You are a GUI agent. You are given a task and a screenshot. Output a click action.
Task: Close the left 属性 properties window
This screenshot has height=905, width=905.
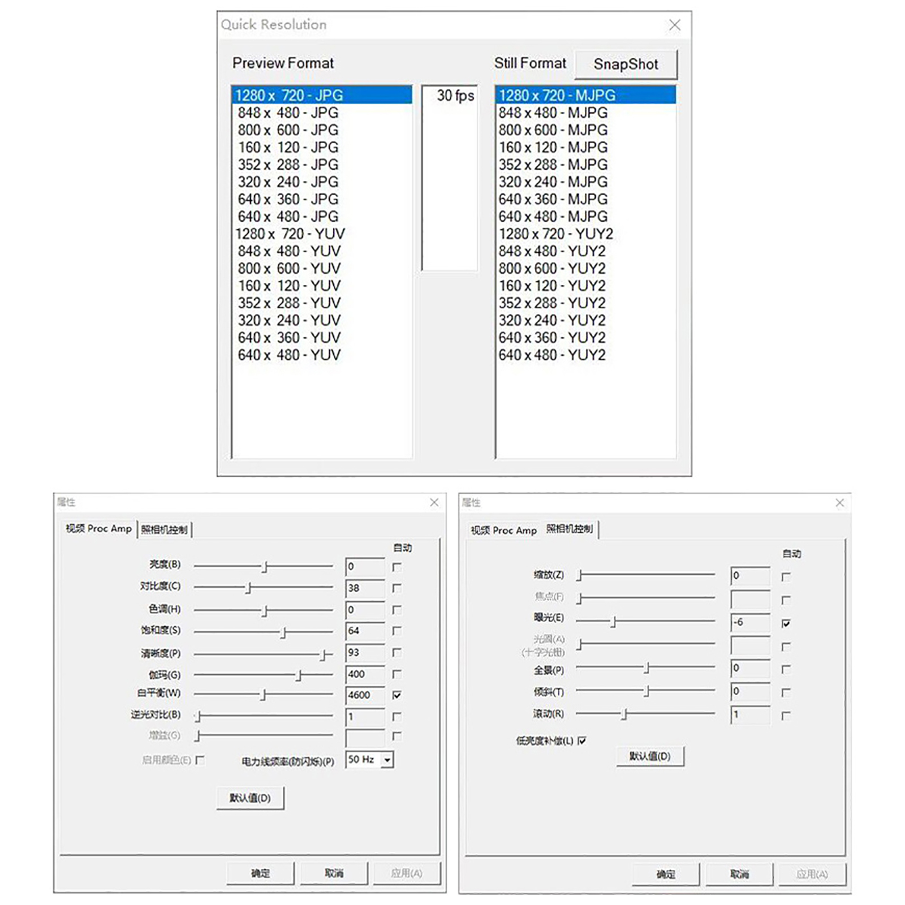coord(434,502)
